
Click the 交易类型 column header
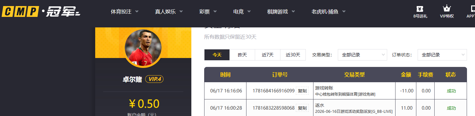(x=354, y=75)
